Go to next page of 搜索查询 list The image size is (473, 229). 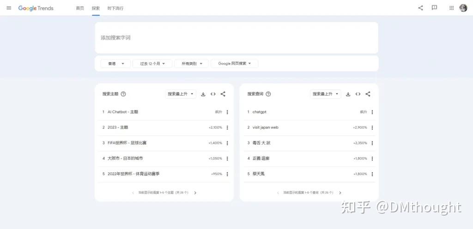(x=340, y=193)
